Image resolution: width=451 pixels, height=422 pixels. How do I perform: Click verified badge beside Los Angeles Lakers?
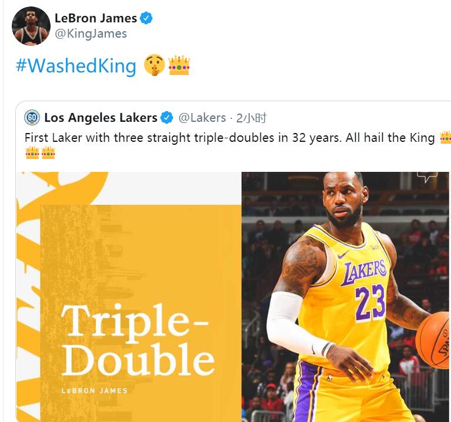[x=167, y=118]
